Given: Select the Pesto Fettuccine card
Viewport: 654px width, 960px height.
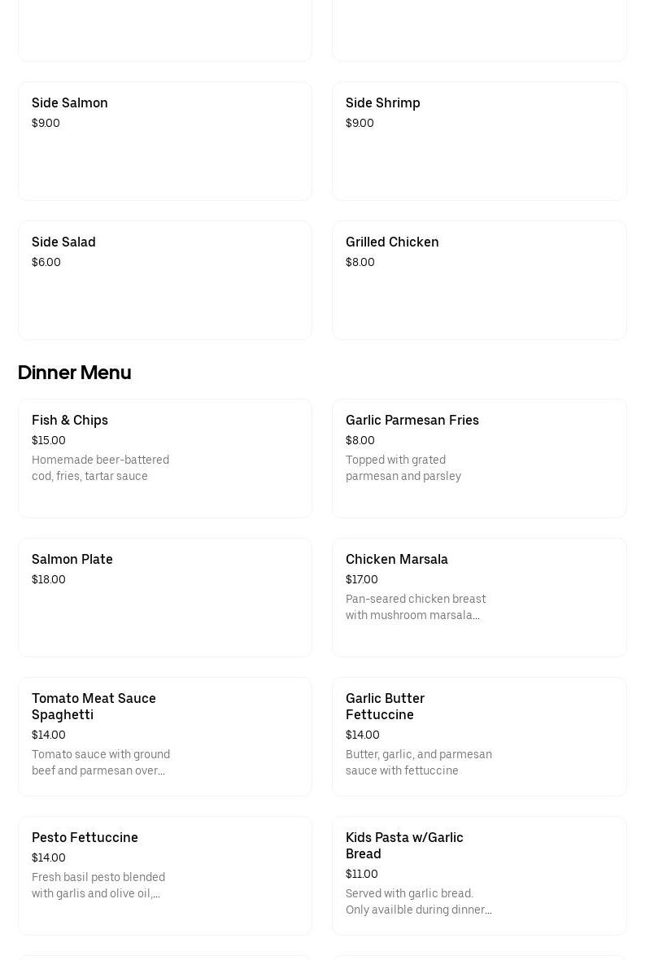Looking at the screenshot, I should 164,875.
